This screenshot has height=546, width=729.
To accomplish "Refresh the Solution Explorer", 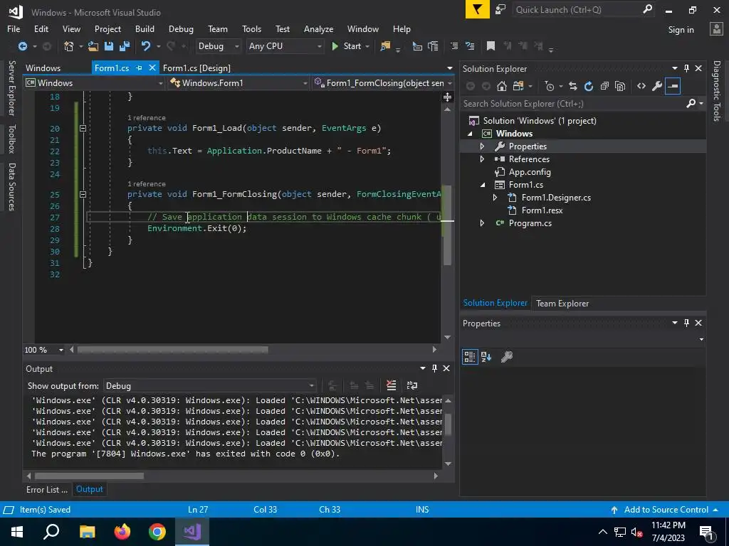I will tap(589, 86).
